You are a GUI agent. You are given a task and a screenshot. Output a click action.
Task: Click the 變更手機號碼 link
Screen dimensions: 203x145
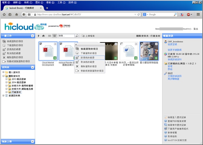(175, 50)
